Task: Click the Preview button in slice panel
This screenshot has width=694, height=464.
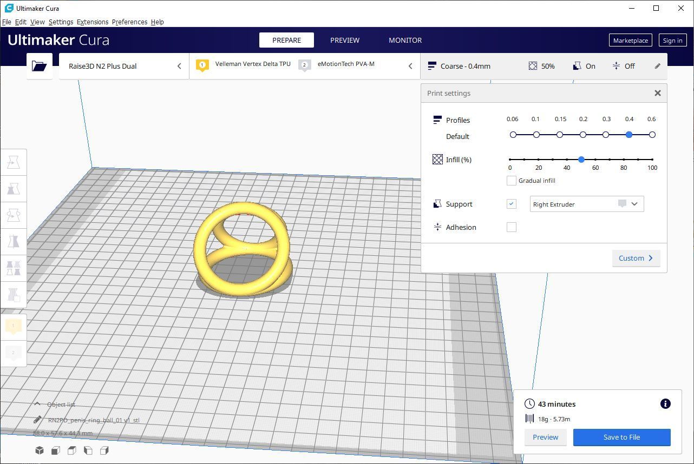Action: pyautogui.click(x=545, y=437)
